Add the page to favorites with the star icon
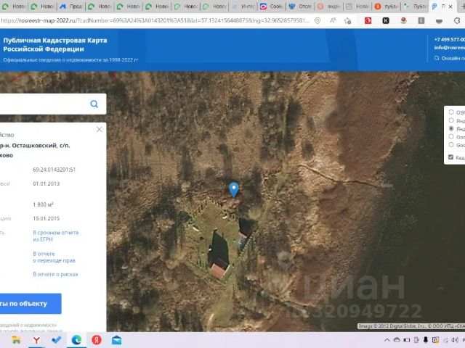 (348, 21)
